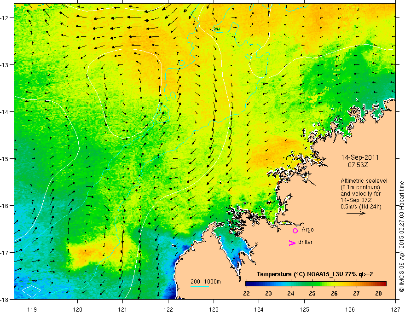The width and height of the screenshot is (405, 313).
Task: Click latitude tick label -17
Action: pos(5,253)
